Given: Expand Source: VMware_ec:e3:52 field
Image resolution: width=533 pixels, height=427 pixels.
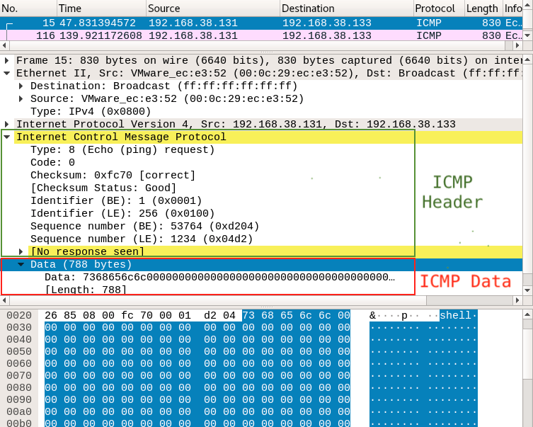Looking at the screenshot, I should click(21, 98).
